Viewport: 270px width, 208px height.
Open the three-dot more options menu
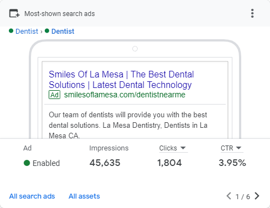252,13
